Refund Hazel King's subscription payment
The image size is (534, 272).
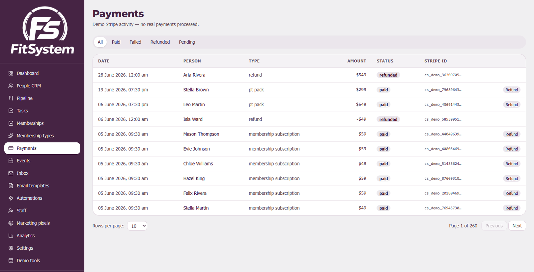(x=512, y=179)
